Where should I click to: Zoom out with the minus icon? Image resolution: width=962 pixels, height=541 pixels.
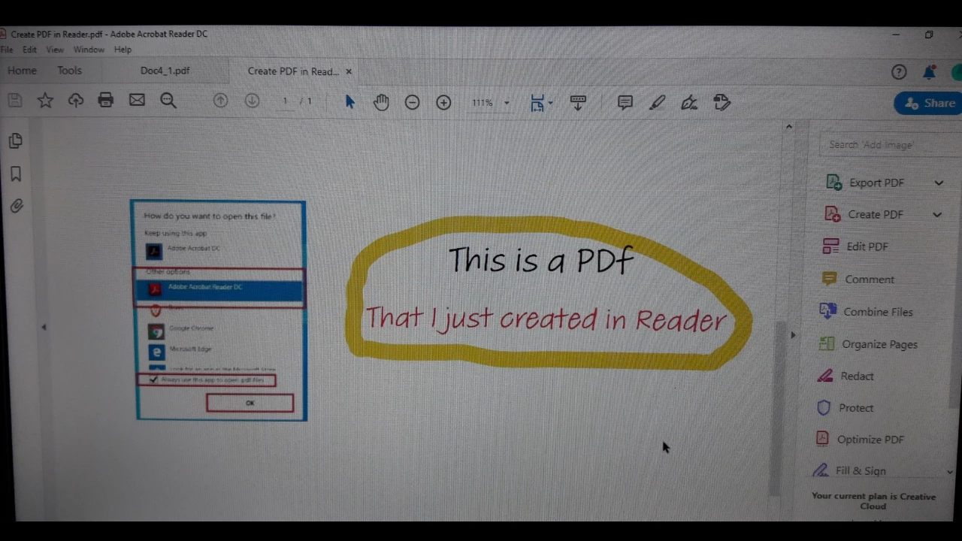click(412, 102)
